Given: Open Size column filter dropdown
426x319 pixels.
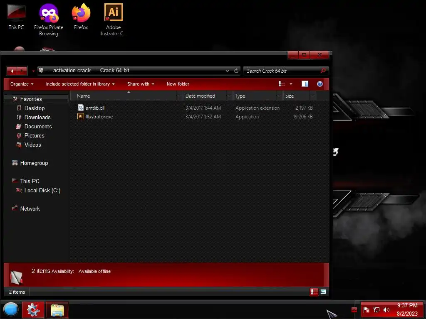Looking at the screenshot, I should pyautogui.click(x=313, y=96).
